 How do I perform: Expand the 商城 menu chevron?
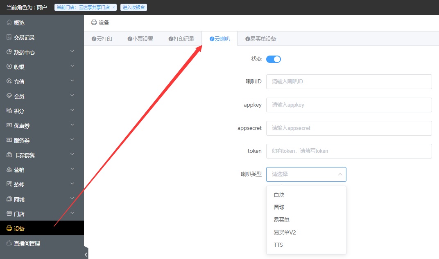[x=72, y=198]
